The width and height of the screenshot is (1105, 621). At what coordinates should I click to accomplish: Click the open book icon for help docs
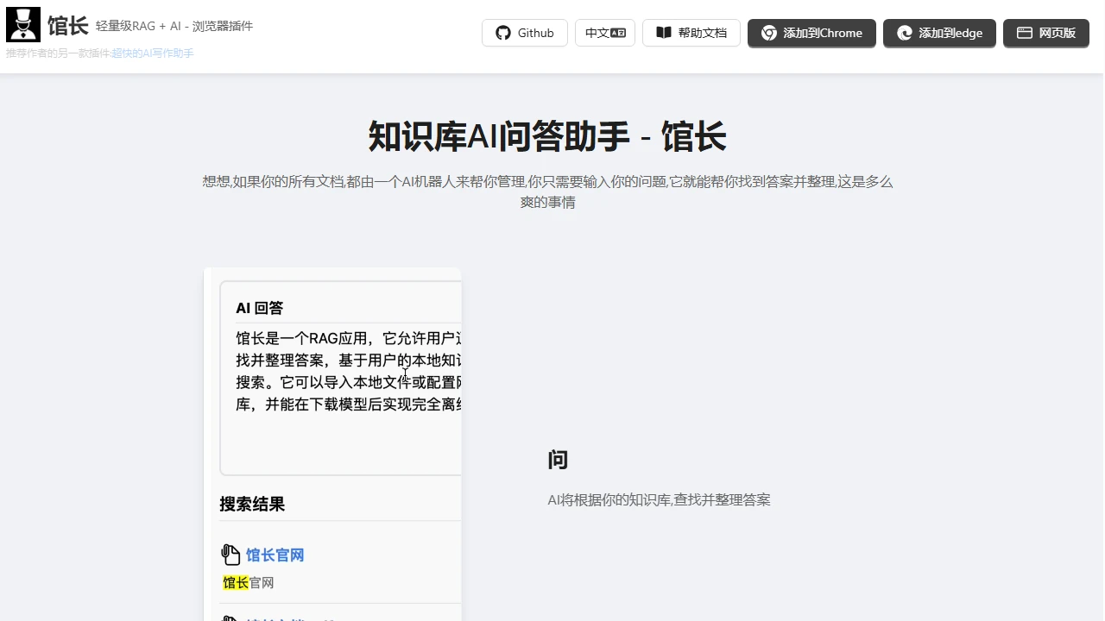pyautogui.click(x=664, y=33)
